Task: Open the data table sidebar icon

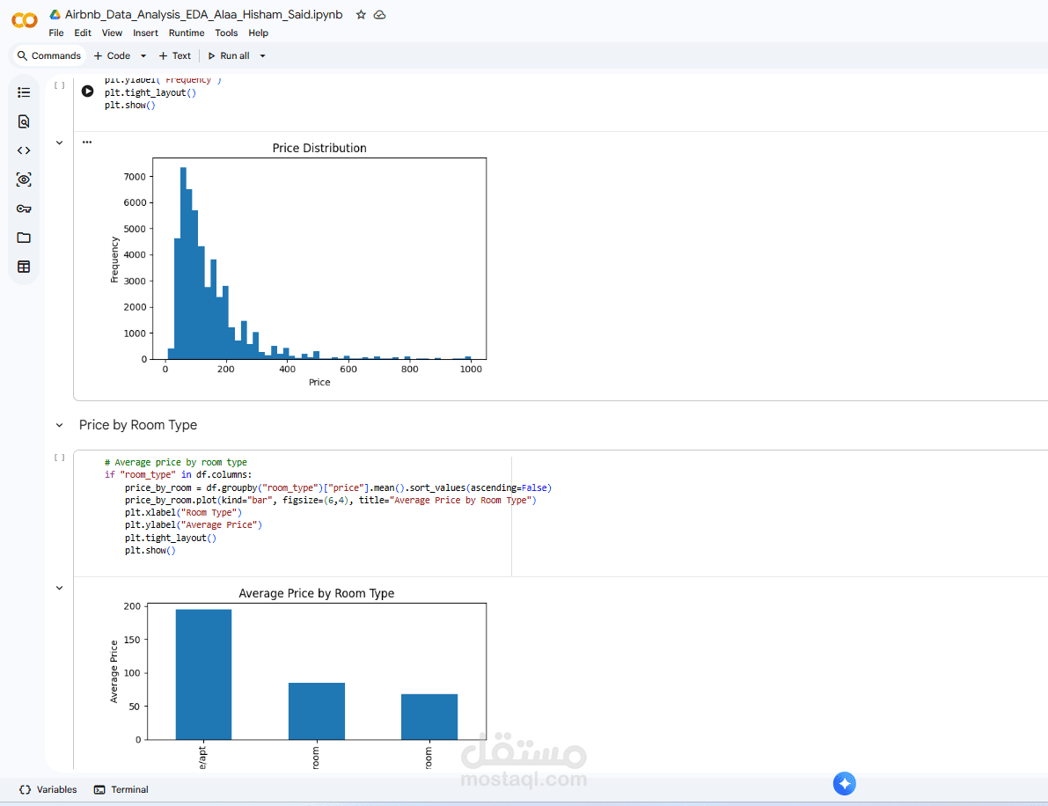Action: click(24, 267)
